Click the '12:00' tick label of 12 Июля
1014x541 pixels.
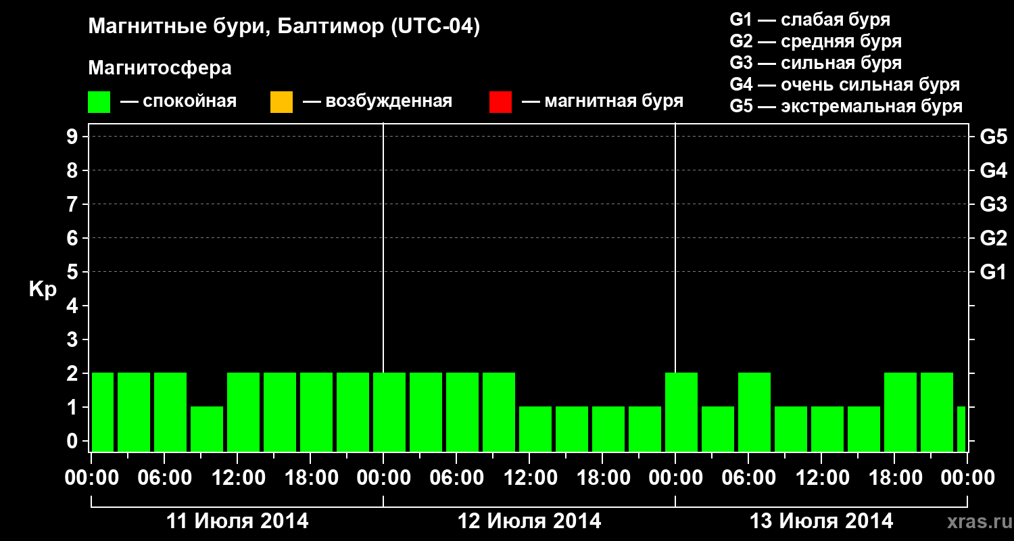529,477
